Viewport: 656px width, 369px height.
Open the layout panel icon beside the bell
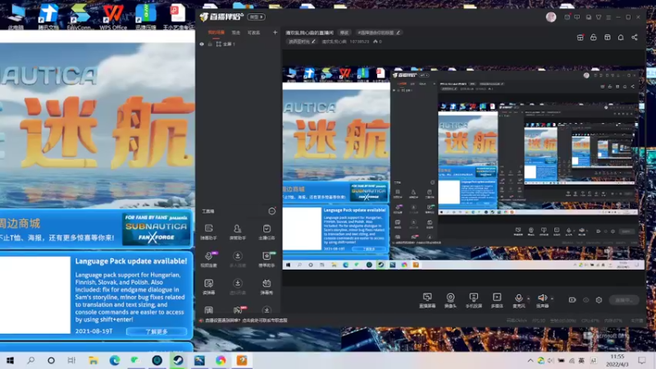coord(608,38)
